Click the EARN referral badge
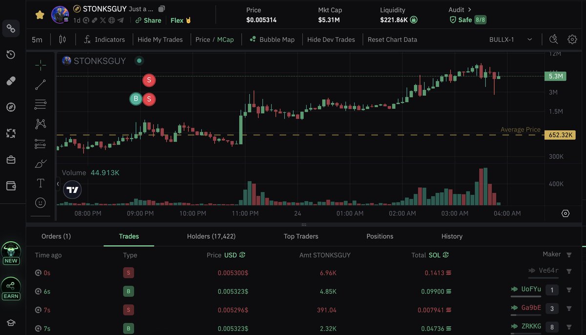Screen dimensions: 586x335 (11, 289)
